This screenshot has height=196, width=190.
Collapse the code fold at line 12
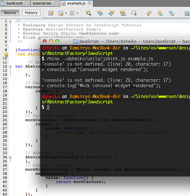click(x=10, y=67)
